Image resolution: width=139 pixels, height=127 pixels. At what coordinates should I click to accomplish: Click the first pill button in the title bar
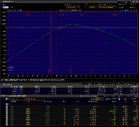121,2
